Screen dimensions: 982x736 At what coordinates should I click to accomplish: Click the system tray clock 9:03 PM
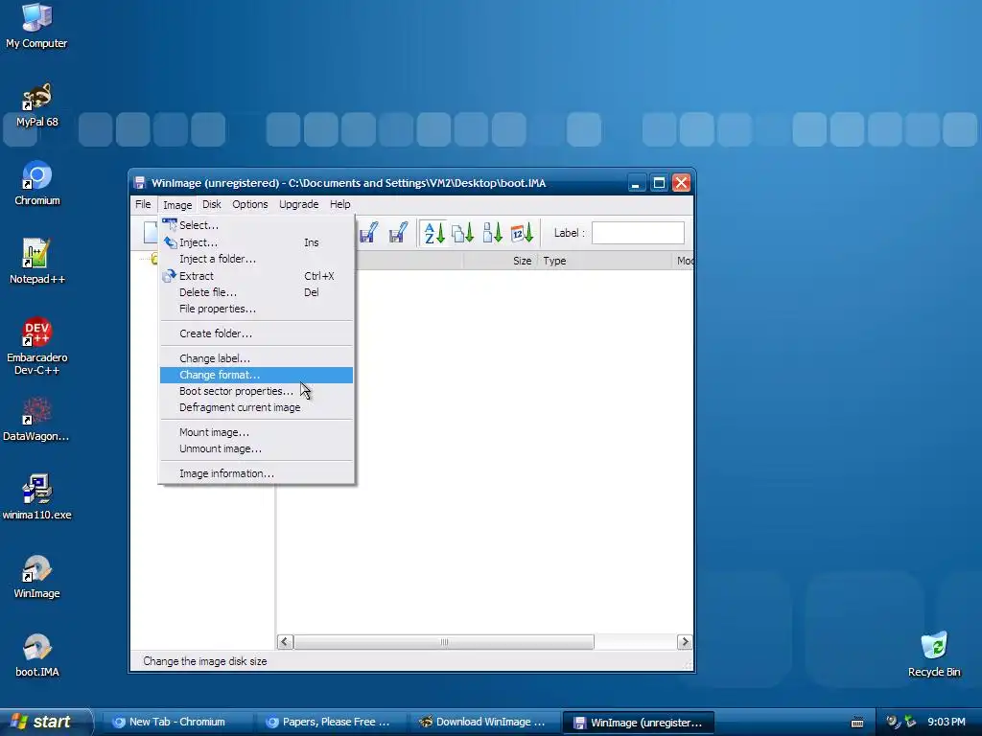click(947, 722)
